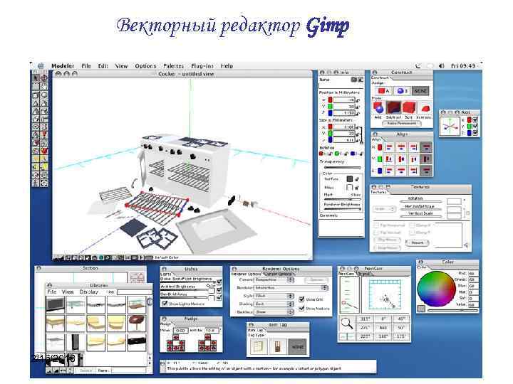This screenshot has width=513, height=384.
Task: Click Z-axis third align icon in Align
Action: (x=413, y=171)
